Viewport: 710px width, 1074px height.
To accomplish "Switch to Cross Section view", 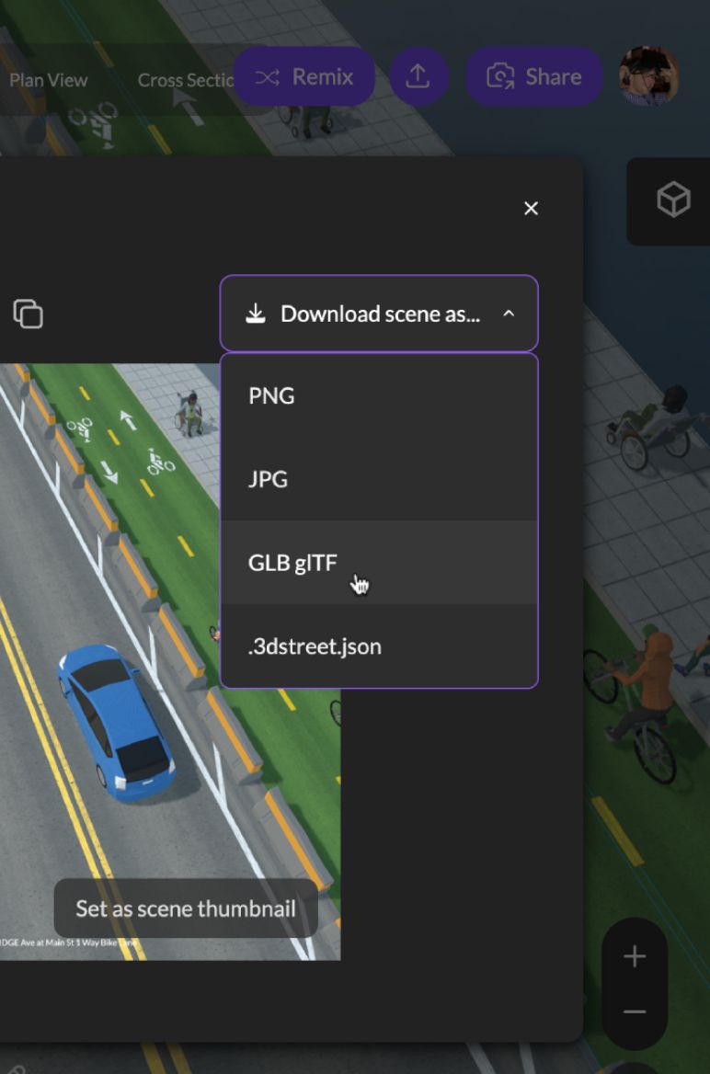I will coord(185,80).
